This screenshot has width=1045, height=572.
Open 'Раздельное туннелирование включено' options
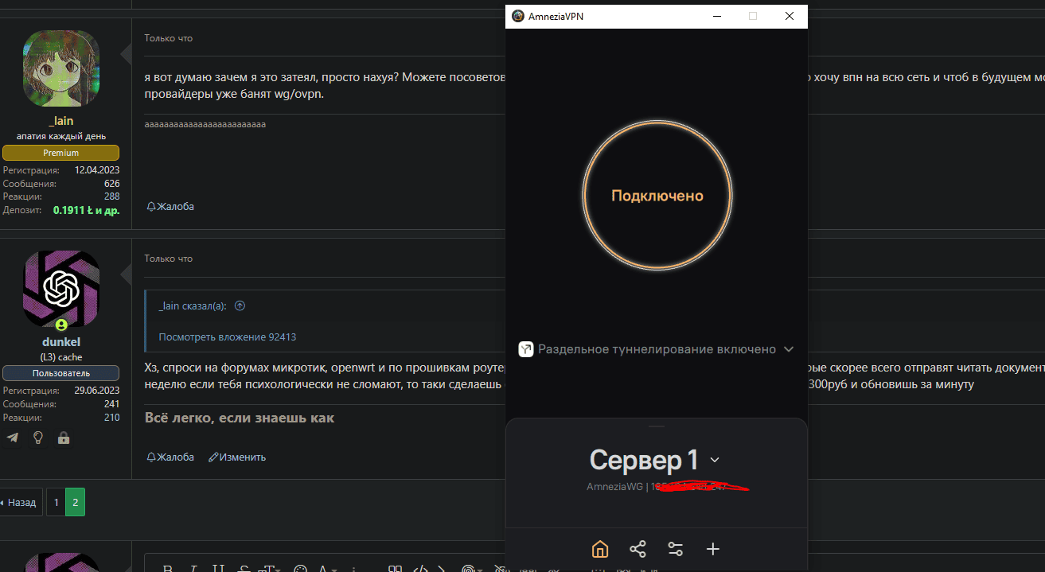657,349
